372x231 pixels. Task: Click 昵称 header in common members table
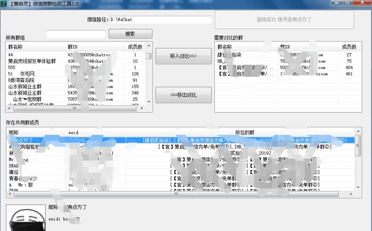[37, 132]
